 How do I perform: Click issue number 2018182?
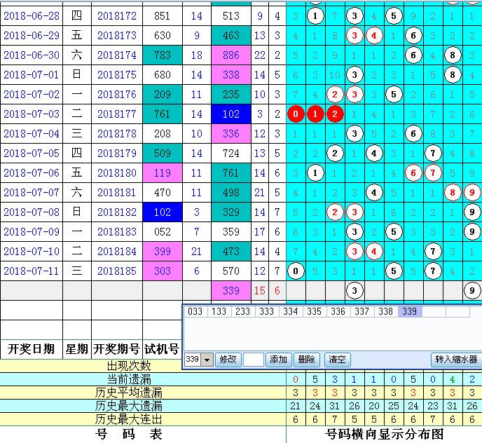pyautogui.click(x=117, y=212)
